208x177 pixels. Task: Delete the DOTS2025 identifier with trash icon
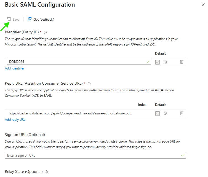click(x=182, y=62)
